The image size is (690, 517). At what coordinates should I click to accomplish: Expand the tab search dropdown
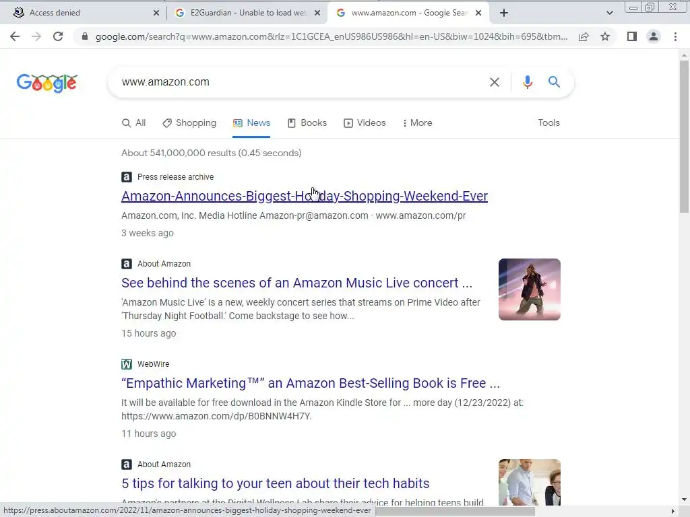click(609, 13)
